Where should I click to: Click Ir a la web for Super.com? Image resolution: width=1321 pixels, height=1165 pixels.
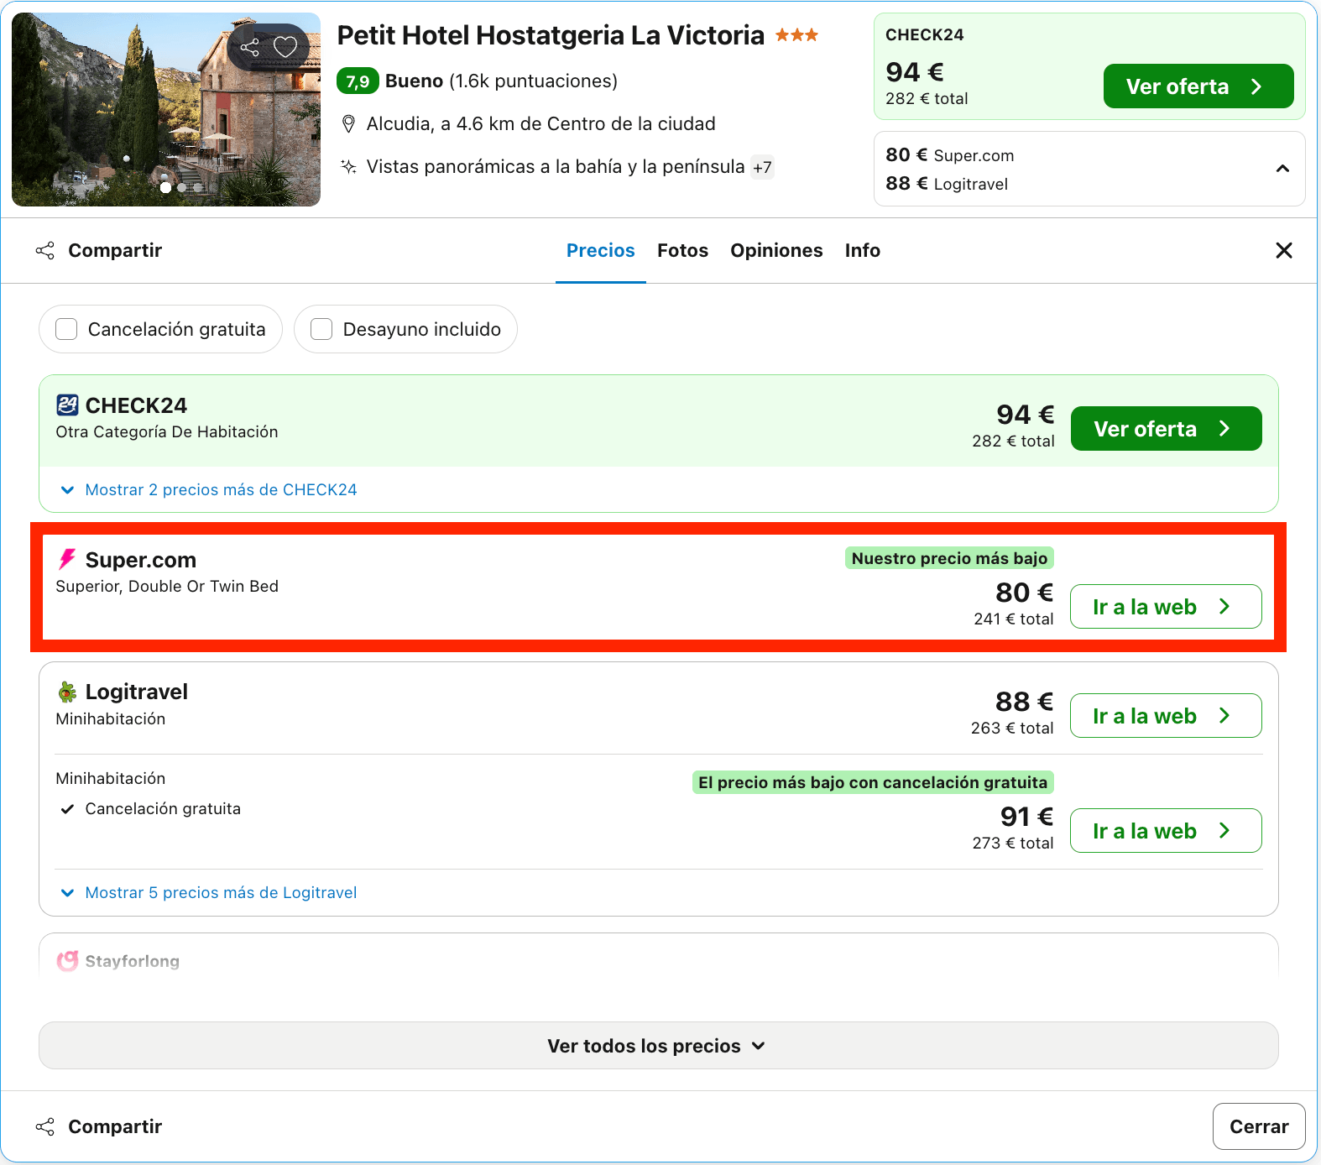[1167, 607]
